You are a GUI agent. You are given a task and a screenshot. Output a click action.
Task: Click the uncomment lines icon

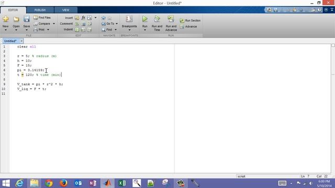[83, 24]
